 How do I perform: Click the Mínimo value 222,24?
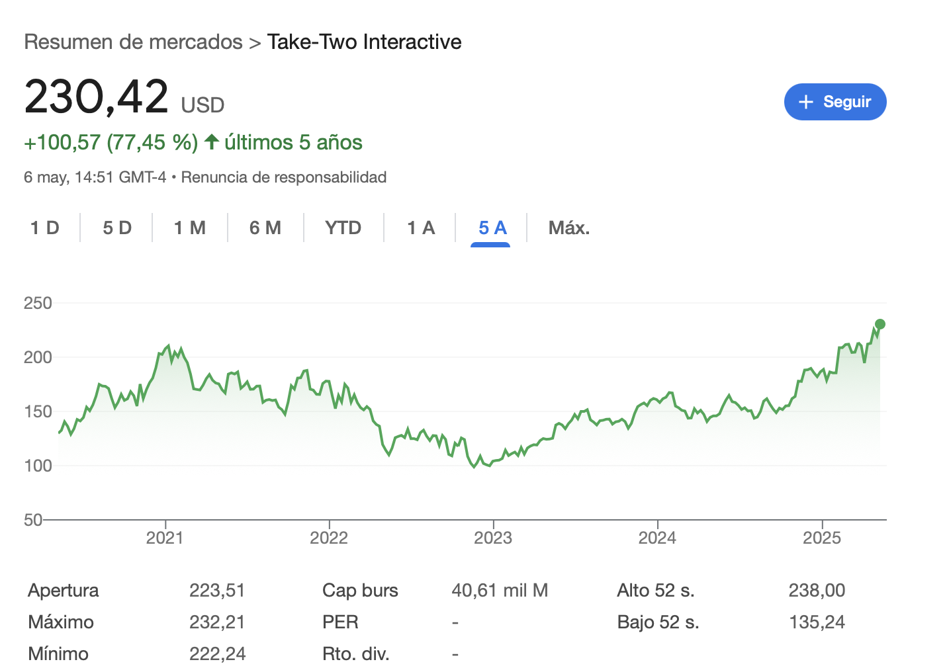pos(217,654)
